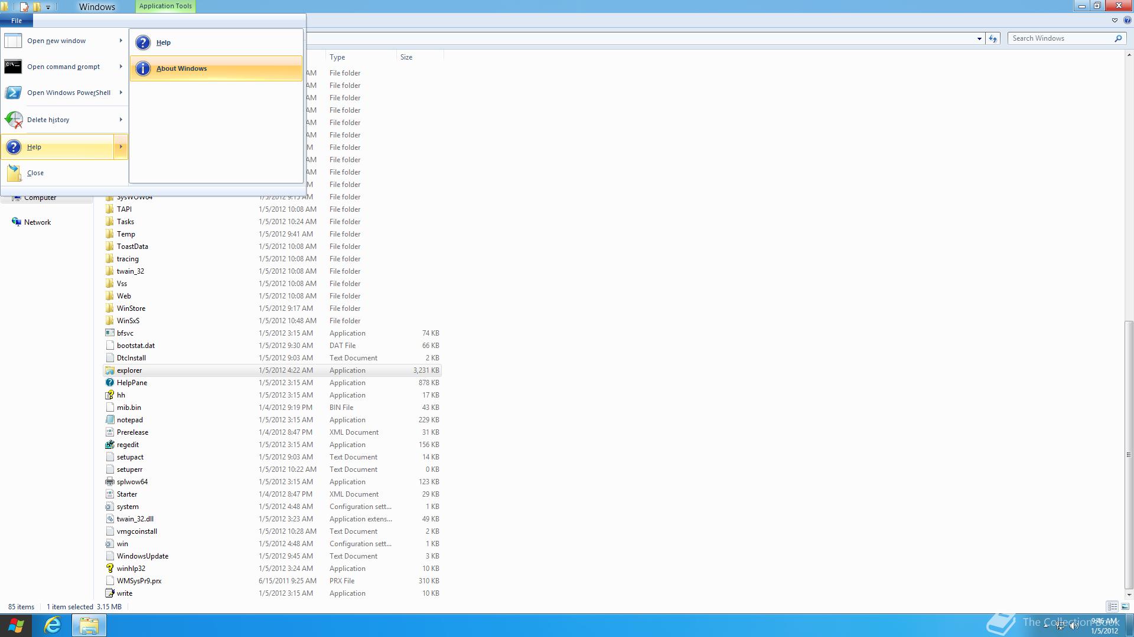
Task: Choose Close in File menu
Action: click(x=64, y=173)
